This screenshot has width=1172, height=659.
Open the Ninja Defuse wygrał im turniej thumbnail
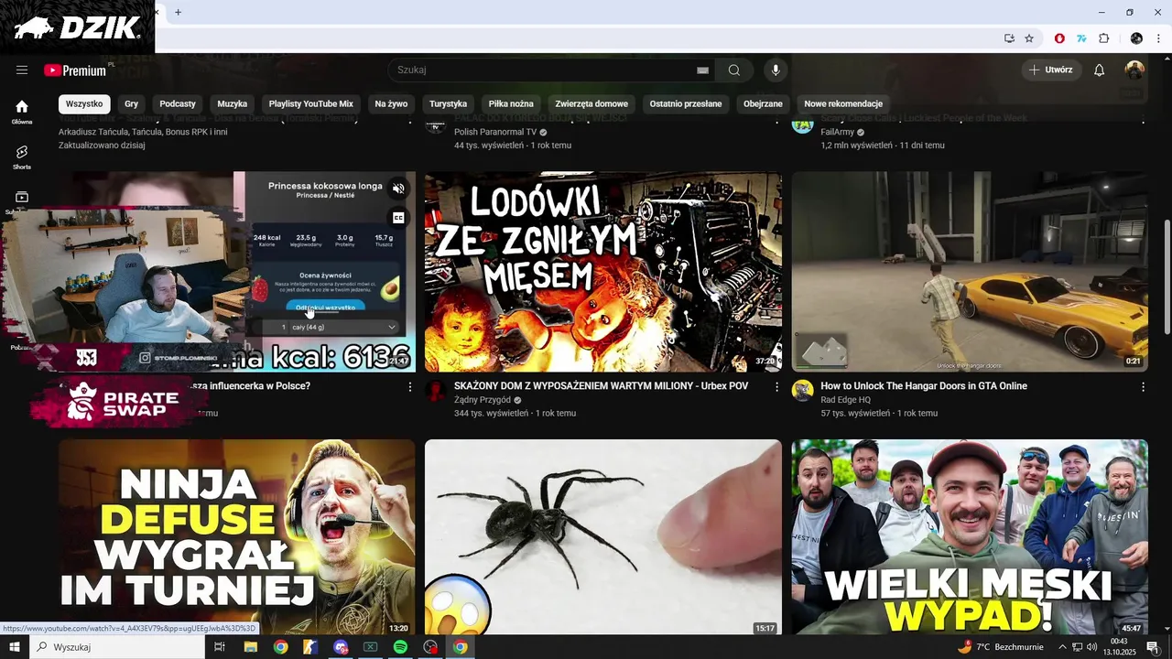click(x=237, y=537)
